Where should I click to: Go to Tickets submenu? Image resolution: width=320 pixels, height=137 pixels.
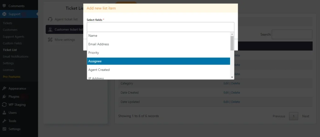coord(7,23)
